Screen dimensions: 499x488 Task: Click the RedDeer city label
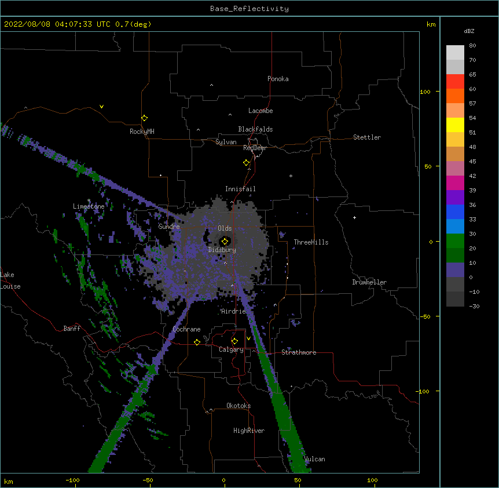[x=255, y=148]
